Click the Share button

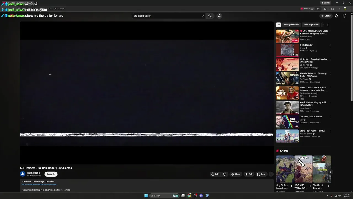(236, 174)
